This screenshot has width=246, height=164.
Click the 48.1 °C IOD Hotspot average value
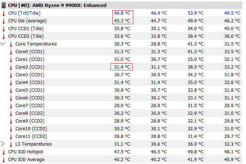click(x=232, y=152)
